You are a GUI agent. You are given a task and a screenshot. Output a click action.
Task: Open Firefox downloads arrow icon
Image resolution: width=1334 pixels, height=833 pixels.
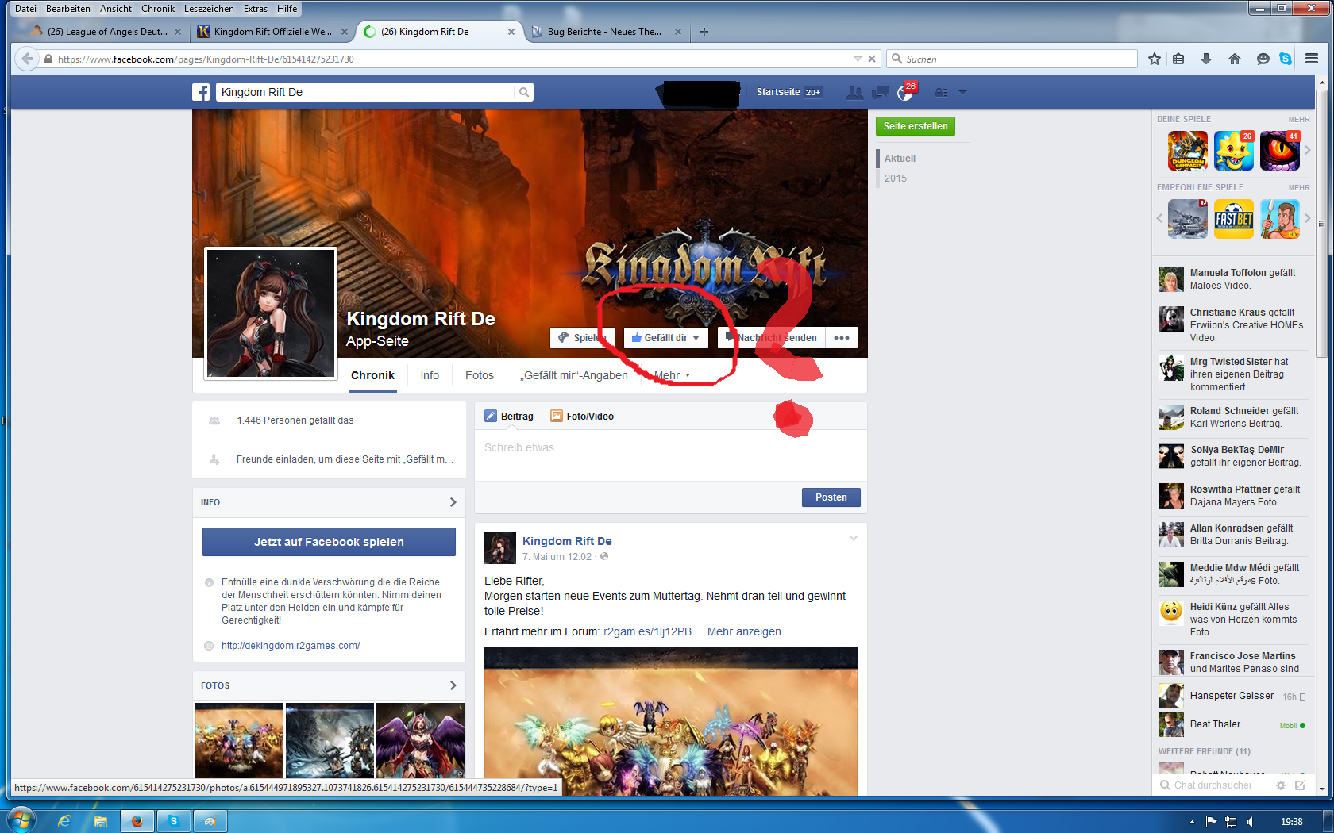[x=1205, y=59]
